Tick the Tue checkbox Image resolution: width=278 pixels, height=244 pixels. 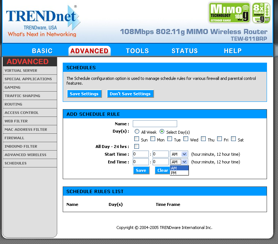(170, 139)
